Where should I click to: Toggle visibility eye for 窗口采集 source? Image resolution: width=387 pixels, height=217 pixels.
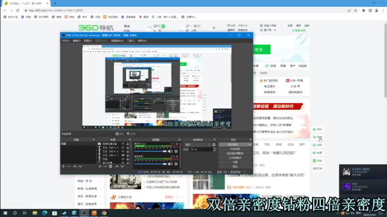point(123,163)
